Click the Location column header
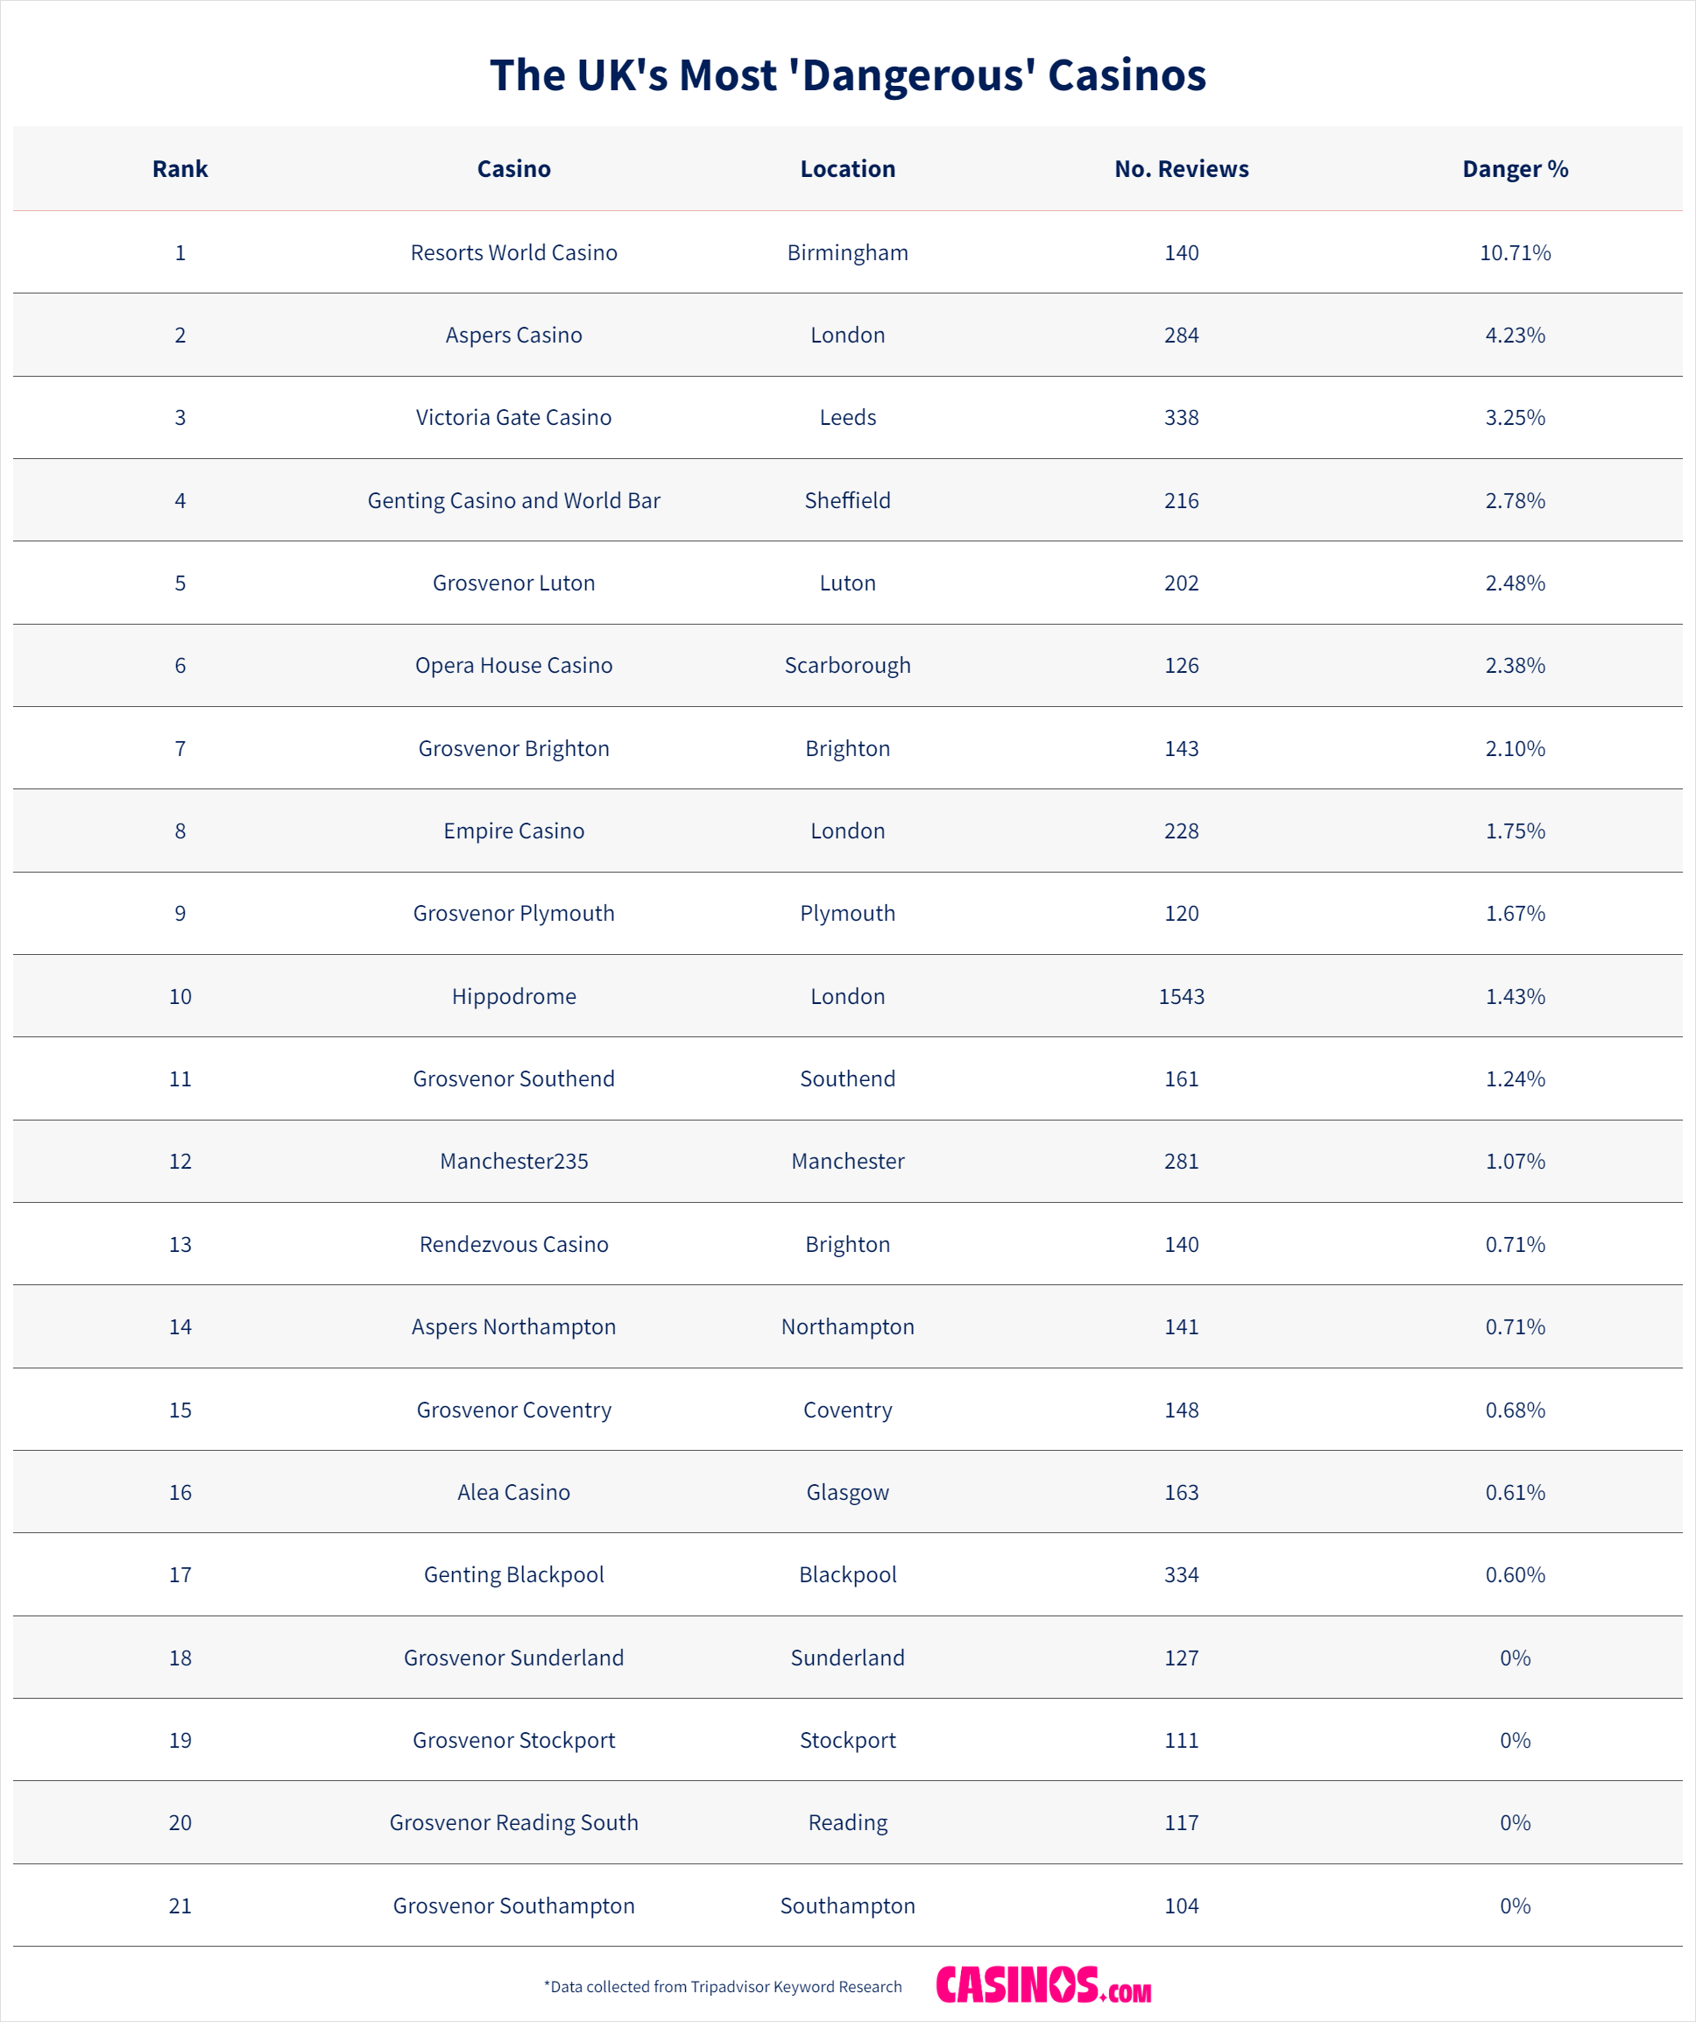Screen dimensions: 1696x2022 (847, 168)
